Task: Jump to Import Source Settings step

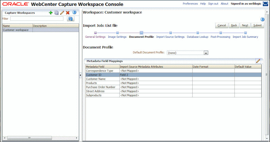Action: point(170,37)
